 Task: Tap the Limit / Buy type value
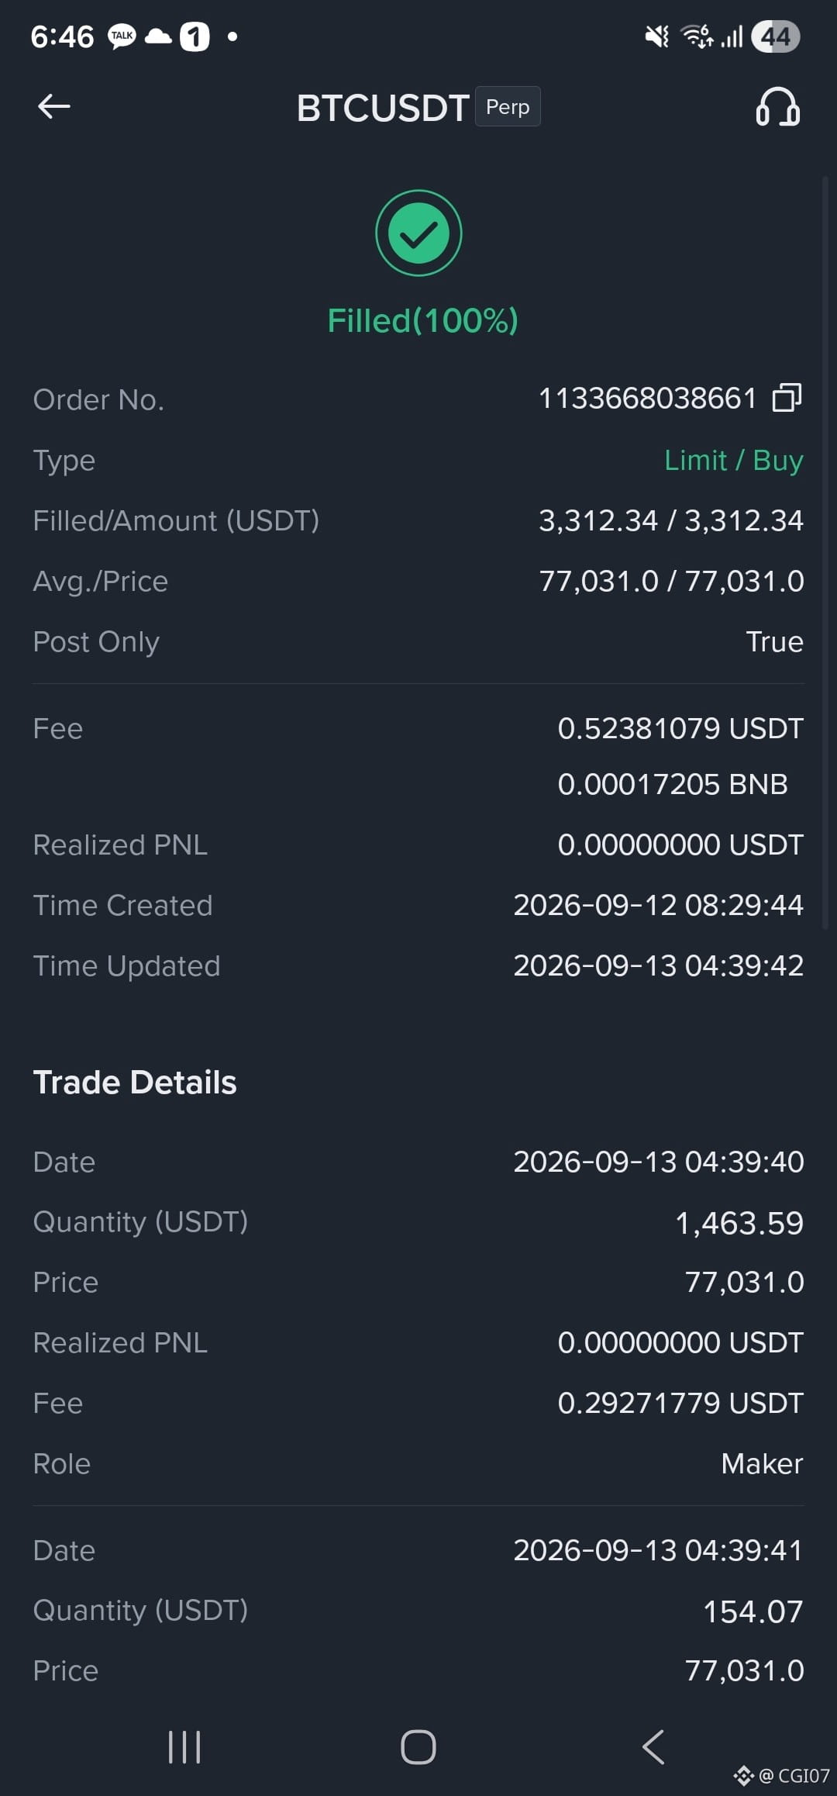pyautogui.click(x=734, y=460)
